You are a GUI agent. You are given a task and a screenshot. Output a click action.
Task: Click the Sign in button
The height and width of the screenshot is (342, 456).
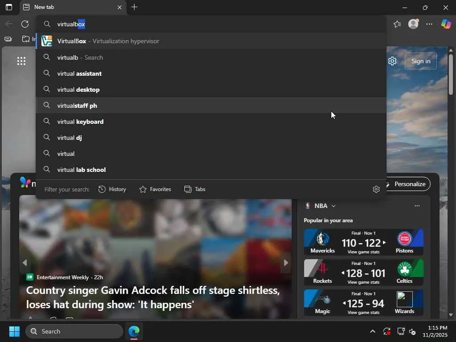pyautogui.click(x=420, y=61)
